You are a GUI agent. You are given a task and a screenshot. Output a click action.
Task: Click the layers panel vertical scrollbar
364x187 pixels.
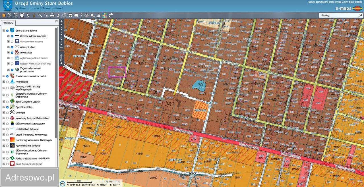click(56, 82)
